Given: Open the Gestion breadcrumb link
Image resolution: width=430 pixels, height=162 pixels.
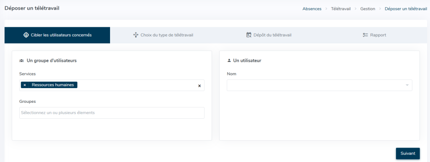Looking at the screenshot, I should [368, 9].
